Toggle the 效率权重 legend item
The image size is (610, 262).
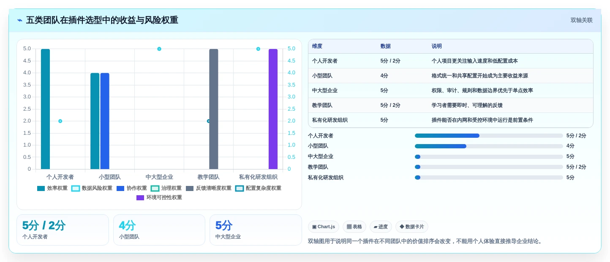[x=52, y=188]
